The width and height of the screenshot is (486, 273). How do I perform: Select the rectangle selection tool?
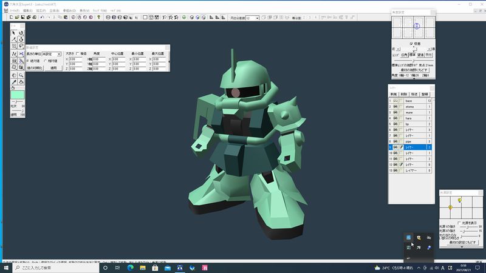(x=14, y=47)
